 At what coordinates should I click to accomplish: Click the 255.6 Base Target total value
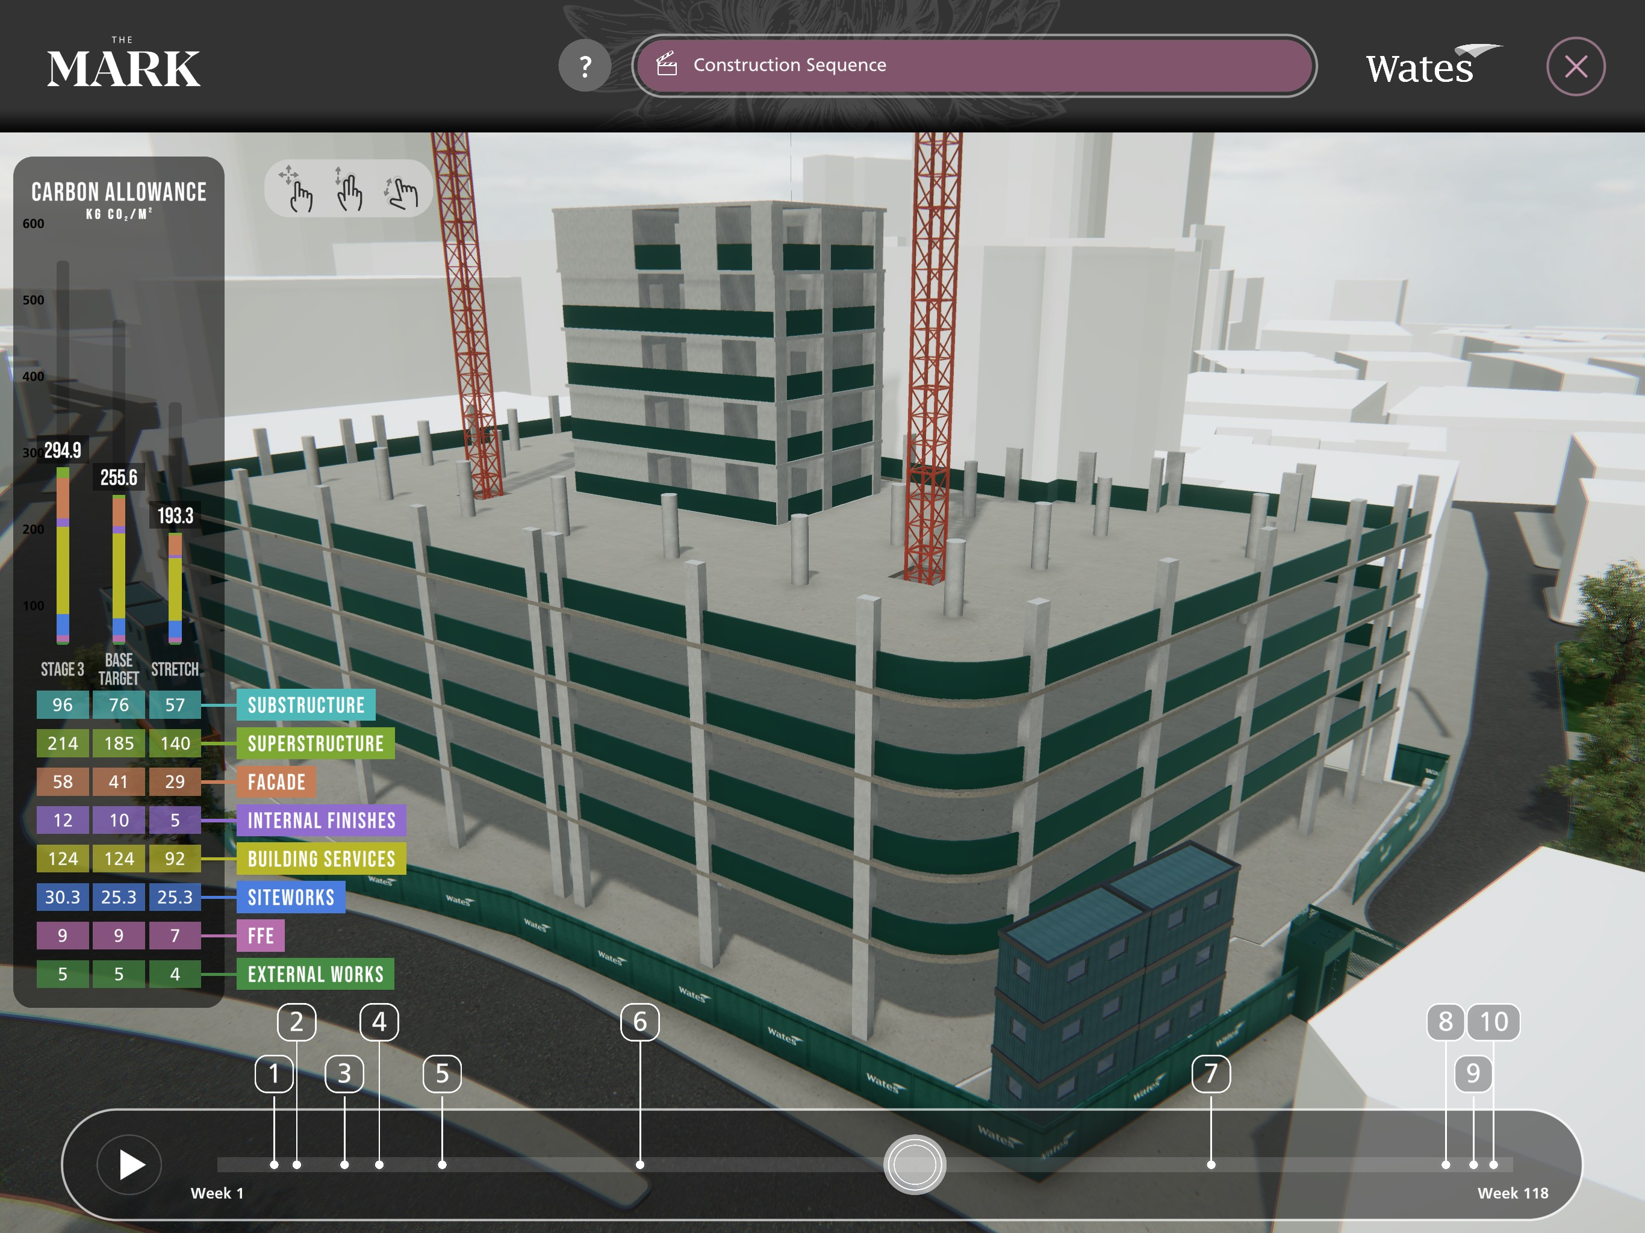(x=118, y=477)
